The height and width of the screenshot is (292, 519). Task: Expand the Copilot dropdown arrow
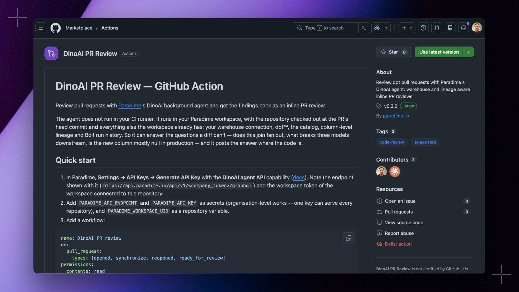coord(386,28)
